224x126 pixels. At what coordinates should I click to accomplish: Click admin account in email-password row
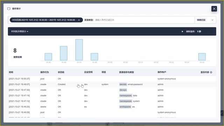[x=160, y=84]
